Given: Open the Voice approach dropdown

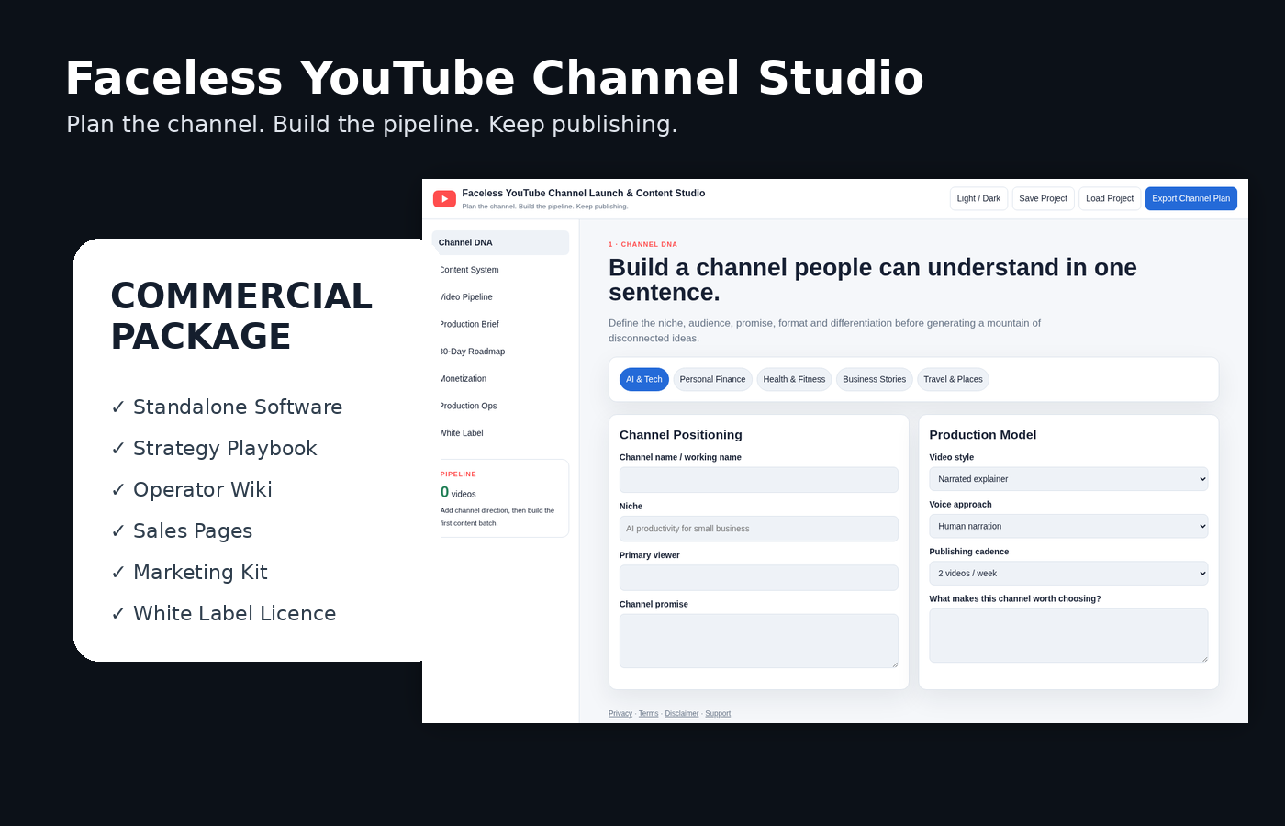Looking at the screenshot, I should click(1068, 526).
